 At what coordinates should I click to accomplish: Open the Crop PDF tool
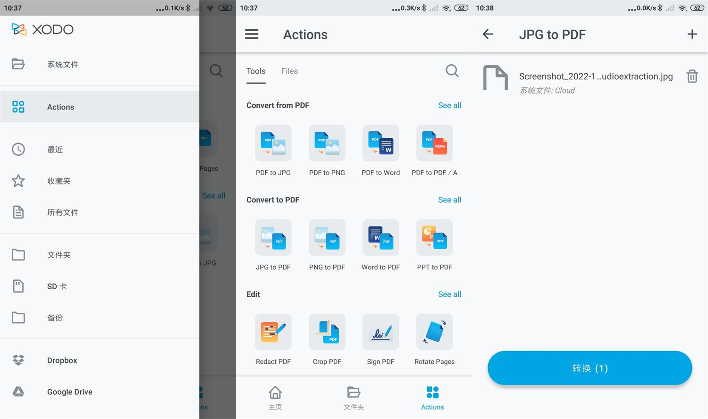click(x=327, y=332)
